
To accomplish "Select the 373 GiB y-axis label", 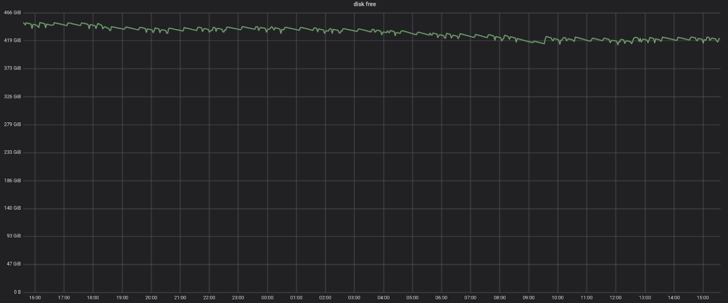I will pyautogui.click(x=13, y=68).
